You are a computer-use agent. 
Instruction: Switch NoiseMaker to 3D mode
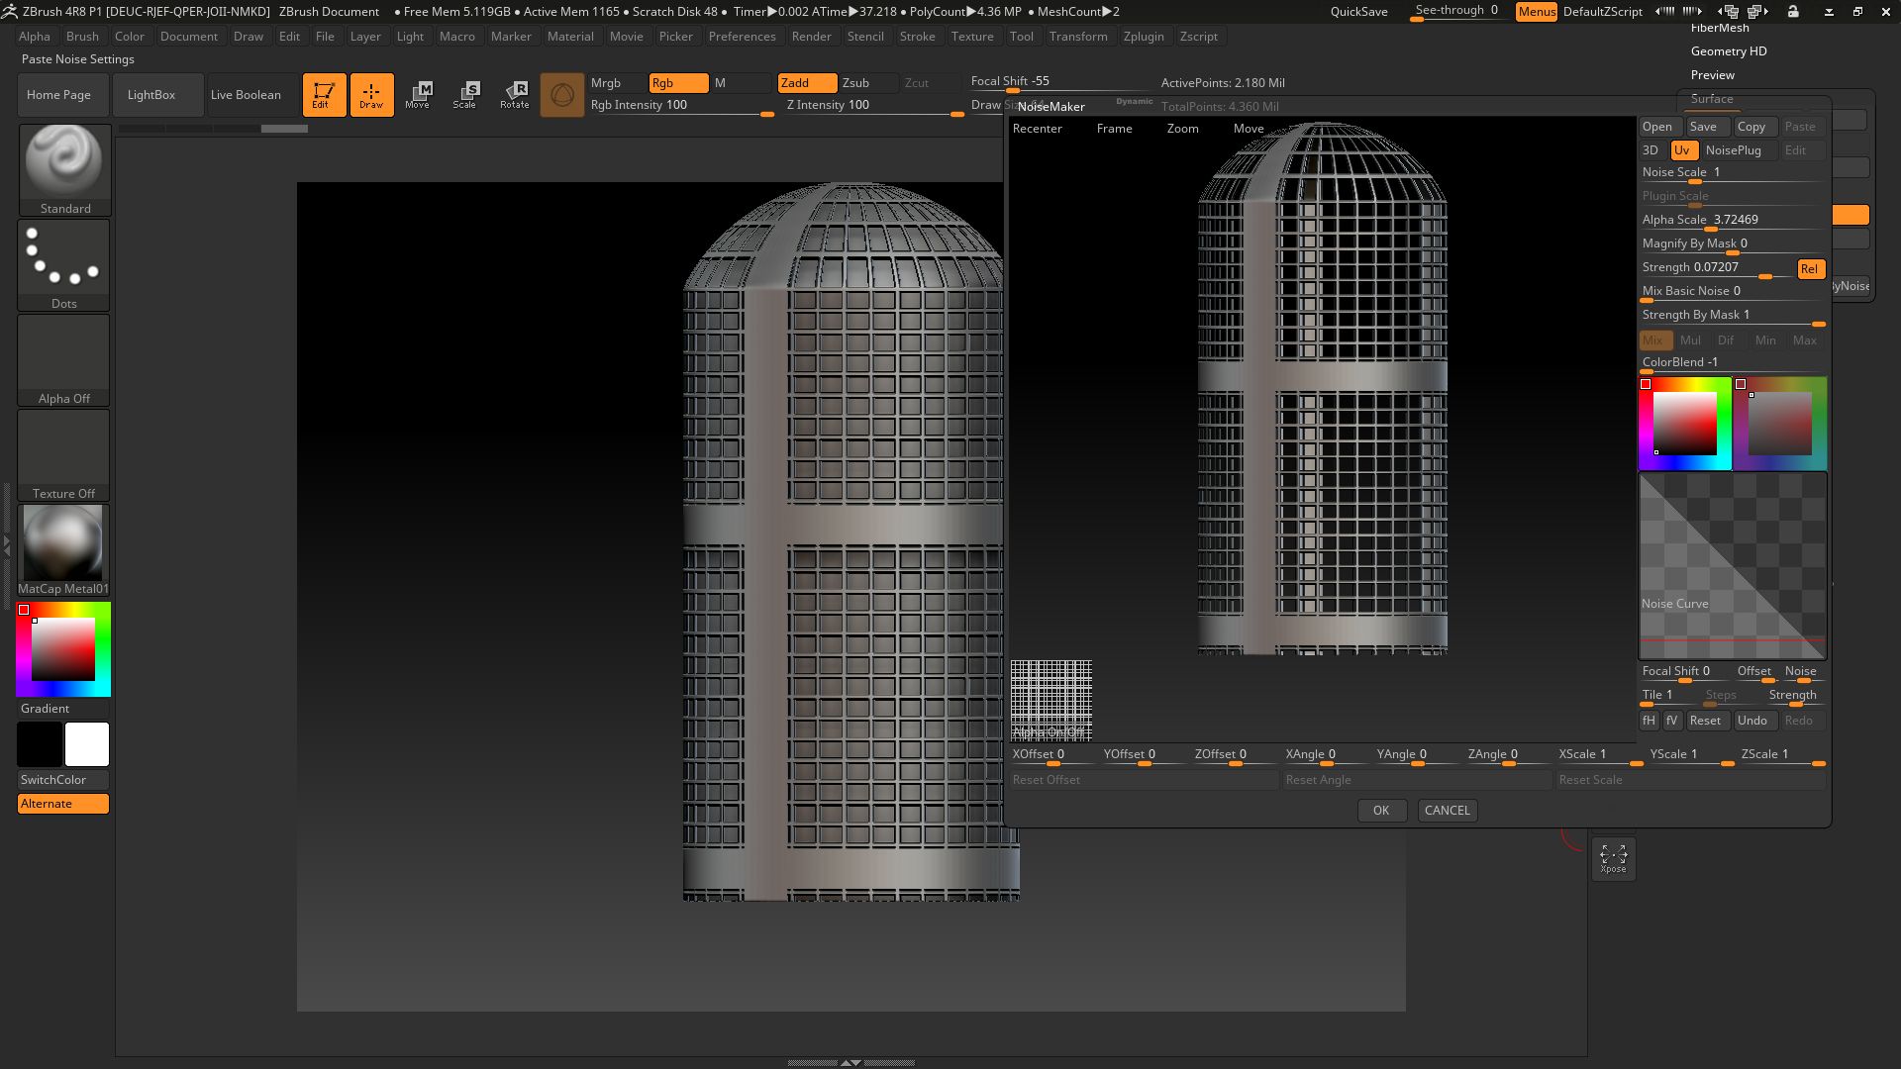pyautogui.click(x=1653, y=150)
